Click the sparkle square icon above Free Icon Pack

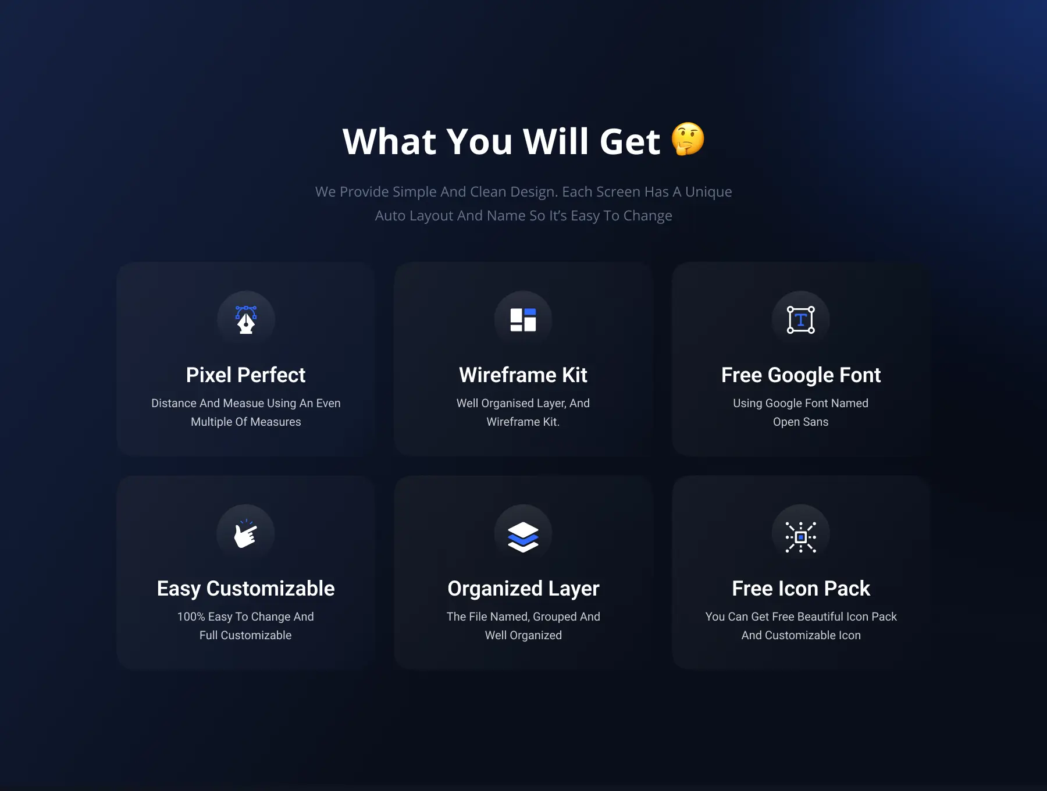[x=801, y=537]
